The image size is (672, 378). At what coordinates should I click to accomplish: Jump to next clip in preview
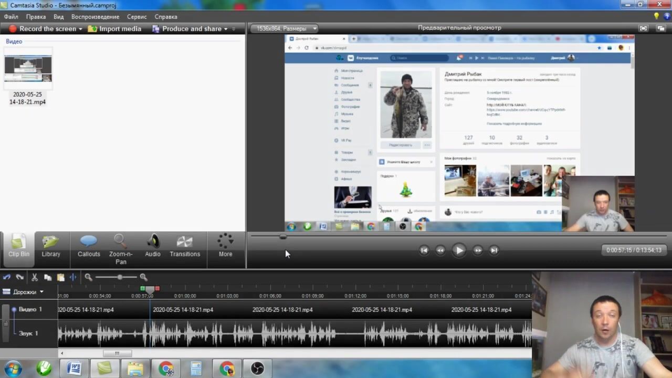click(x=494, y=250)
